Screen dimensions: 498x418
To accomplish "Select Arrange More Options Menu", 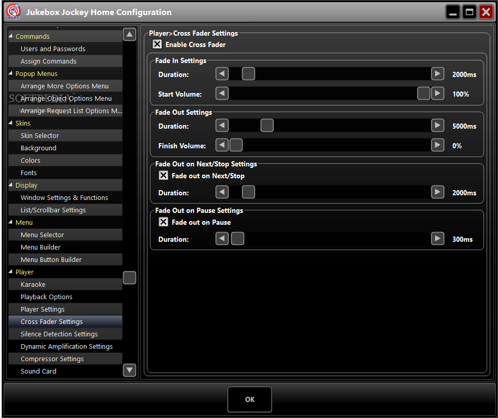I will (66, 86).
